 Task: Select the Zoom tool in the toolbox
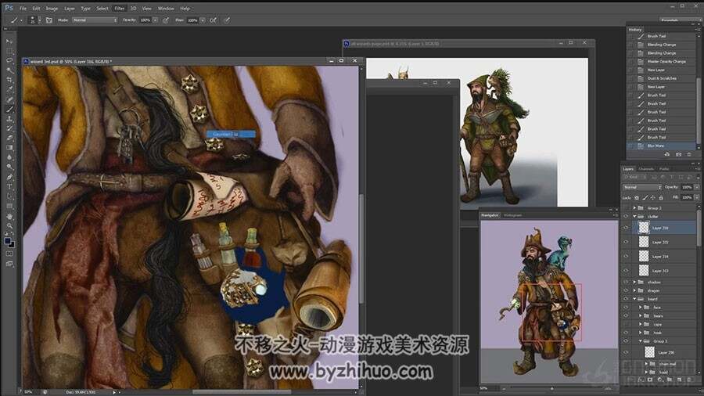coord(9,226)
